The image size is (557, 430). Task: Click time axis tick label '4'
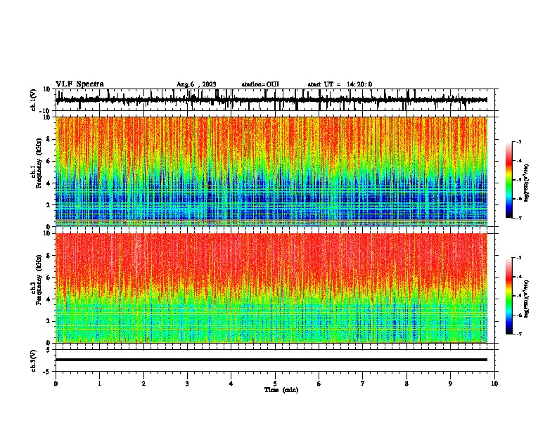231,384
